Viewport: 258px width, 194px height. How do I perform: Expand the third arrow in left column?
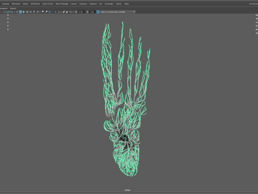[8, 22]
